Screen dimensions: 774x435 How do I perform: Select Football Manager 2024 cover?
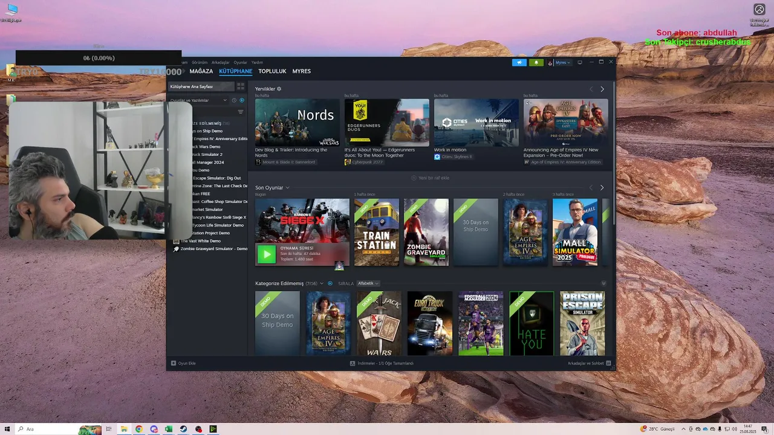pos(481,323)
